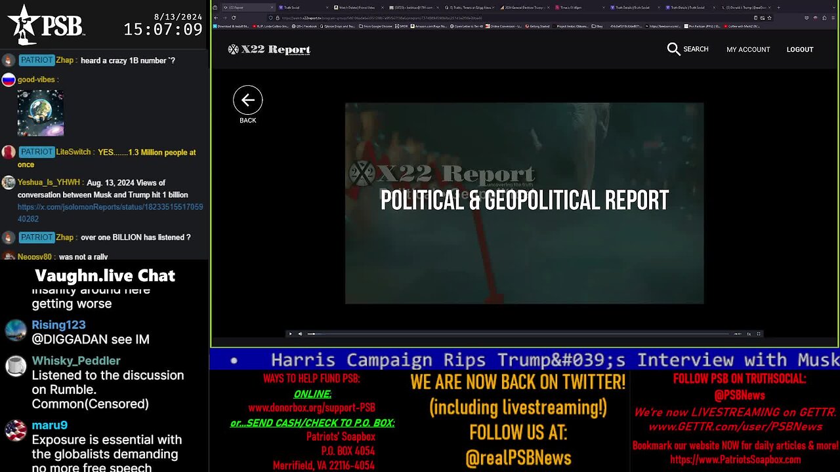Click Rising123 username in Vaughn chat

coord(58,325)
